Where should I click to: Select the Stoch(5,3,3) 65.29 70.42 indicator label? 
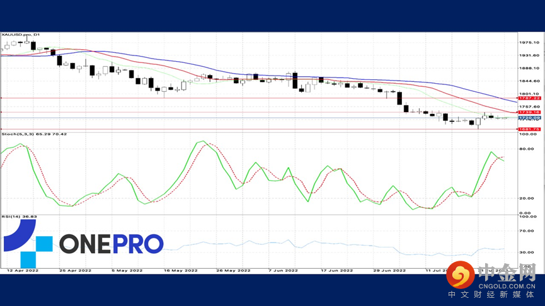(34, 134)
